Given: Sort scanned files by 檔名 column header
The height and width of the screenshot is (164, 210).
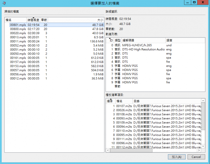Looking at the screenshot, I should click(16, 20).
